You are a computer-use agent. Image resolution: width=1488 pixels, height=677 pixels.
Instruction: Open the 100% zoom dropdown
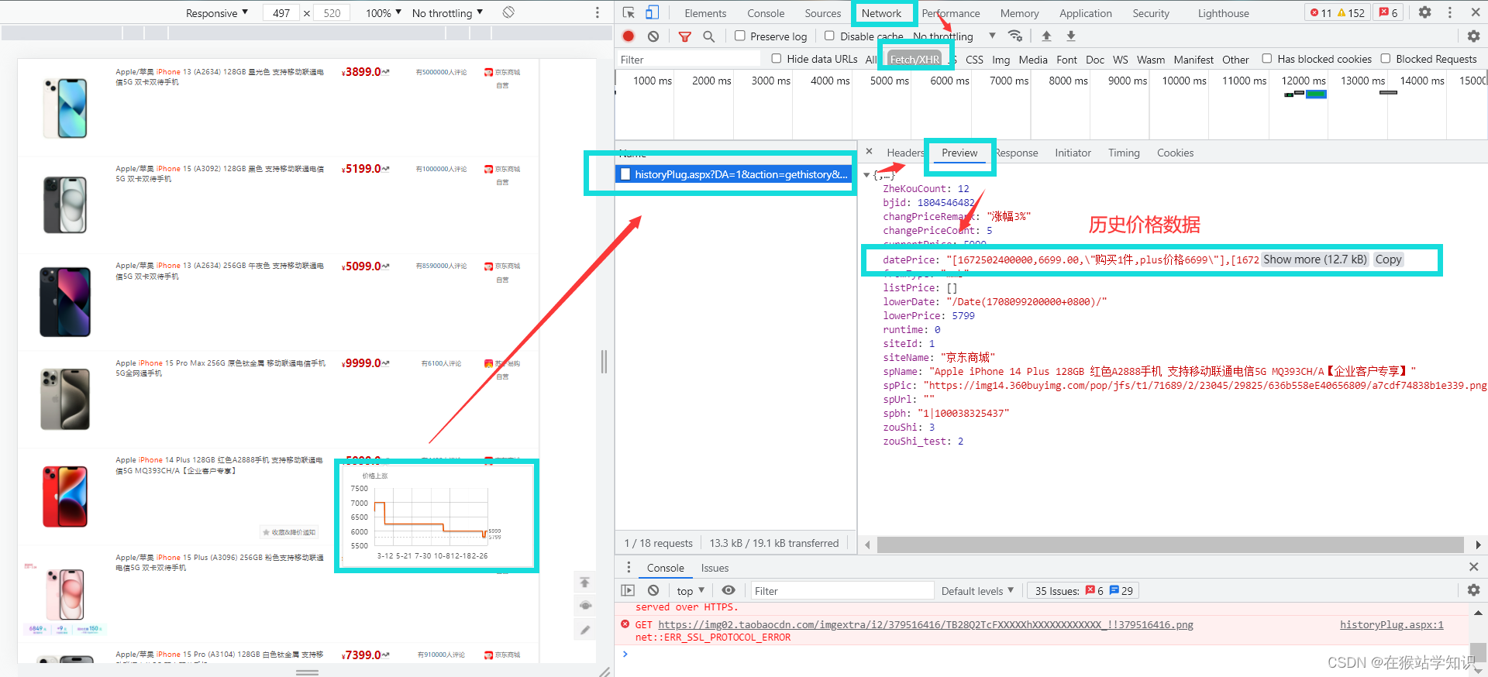384,13
